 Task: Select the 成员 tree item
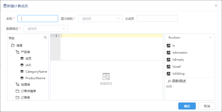coord(28,58)
